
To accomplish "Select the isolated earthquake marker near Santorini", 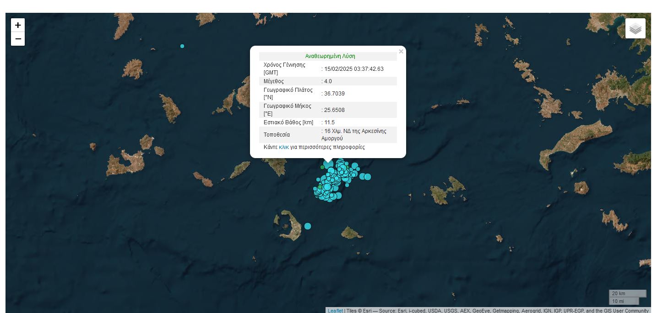I will [308, 226].
